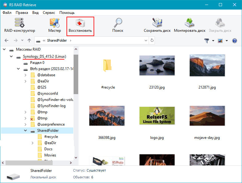Select the mojave-day.jpg thumbnail

207,116
